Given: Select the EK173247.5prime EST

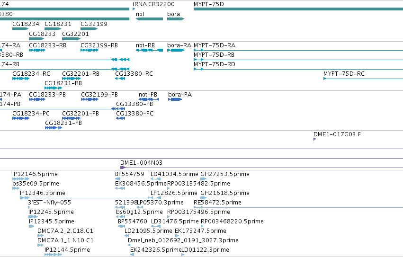Looking at the screenshot, I should click(177, 236).
